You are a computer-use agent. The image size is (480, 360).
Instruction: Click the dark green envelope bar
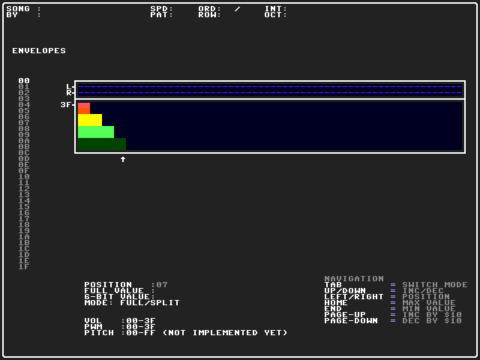(102, 144)
